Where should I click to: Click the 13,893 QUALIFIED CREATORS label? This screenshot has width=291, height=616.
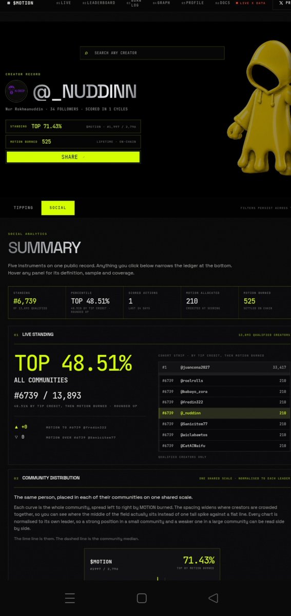(x=264, y=335)
